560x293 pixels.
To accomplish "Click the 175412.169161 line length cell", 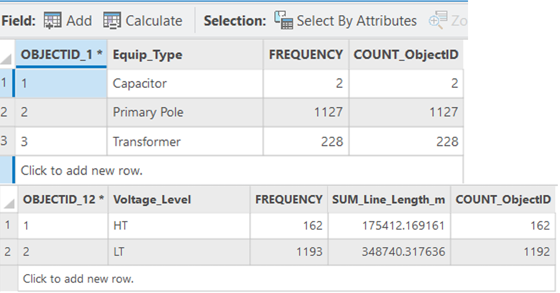I will pyautogui.click(x=389, y=225).
